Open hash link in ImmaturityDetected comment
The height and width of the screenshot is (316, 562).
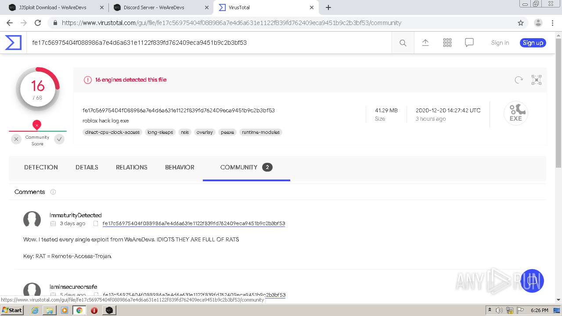pos(194,223)
